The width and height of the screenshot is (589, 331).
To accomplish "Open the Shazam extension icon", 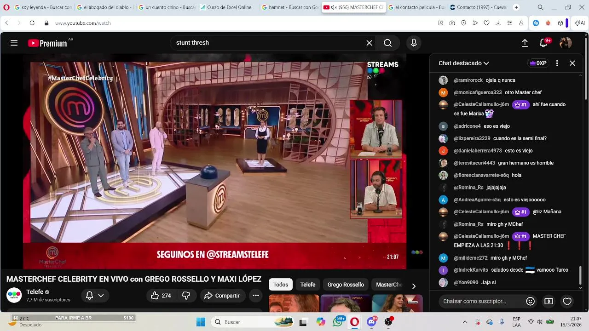I will [536, 23].
